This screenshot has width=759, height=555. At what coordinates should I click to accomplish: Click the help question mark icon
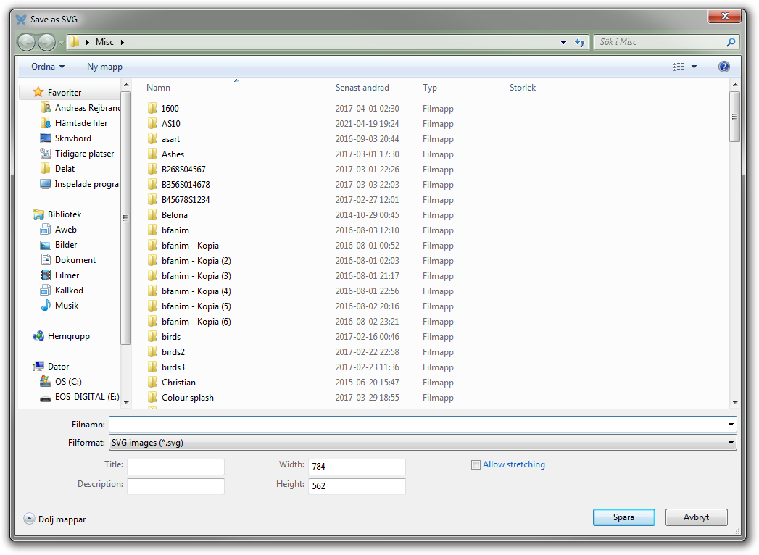tap(723, 67)
